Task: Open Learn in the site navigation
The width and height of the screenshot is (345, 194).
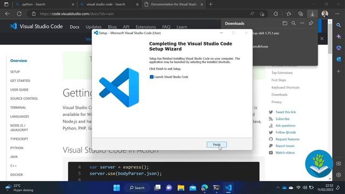Action: pos(182,27)
